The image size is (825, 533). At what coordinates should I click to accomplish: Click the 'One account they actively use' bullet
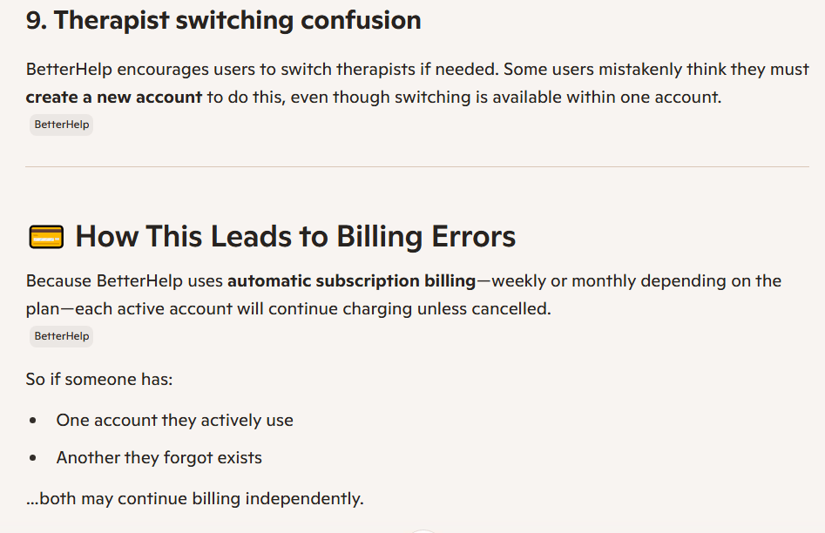click(174, 420)
